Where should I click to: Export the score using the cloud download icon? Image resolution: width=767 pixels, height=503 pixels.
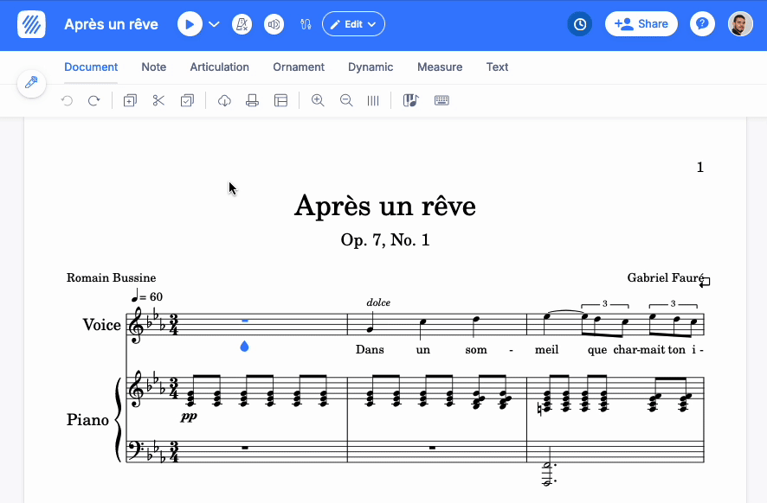coord(224,101)
